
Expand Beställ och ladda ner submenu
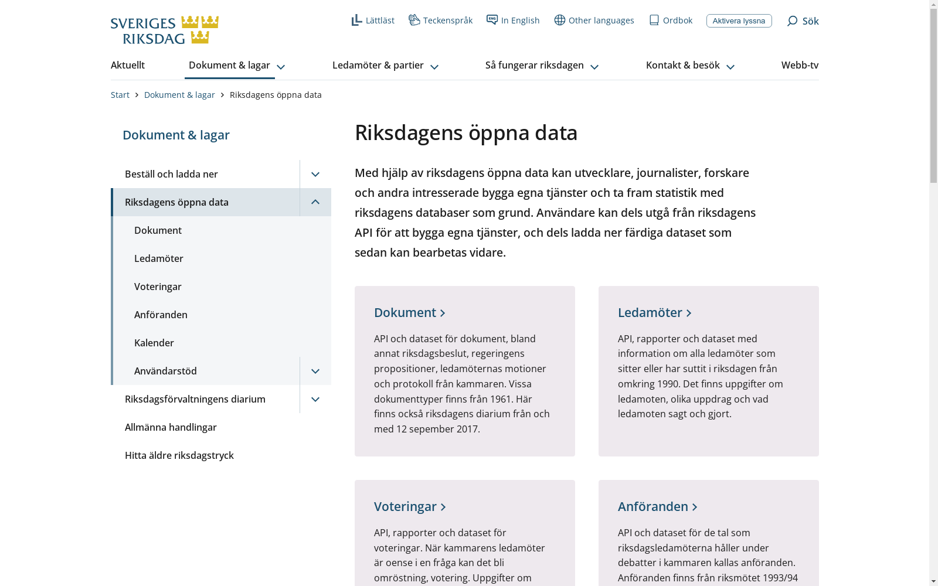point(315,174)
